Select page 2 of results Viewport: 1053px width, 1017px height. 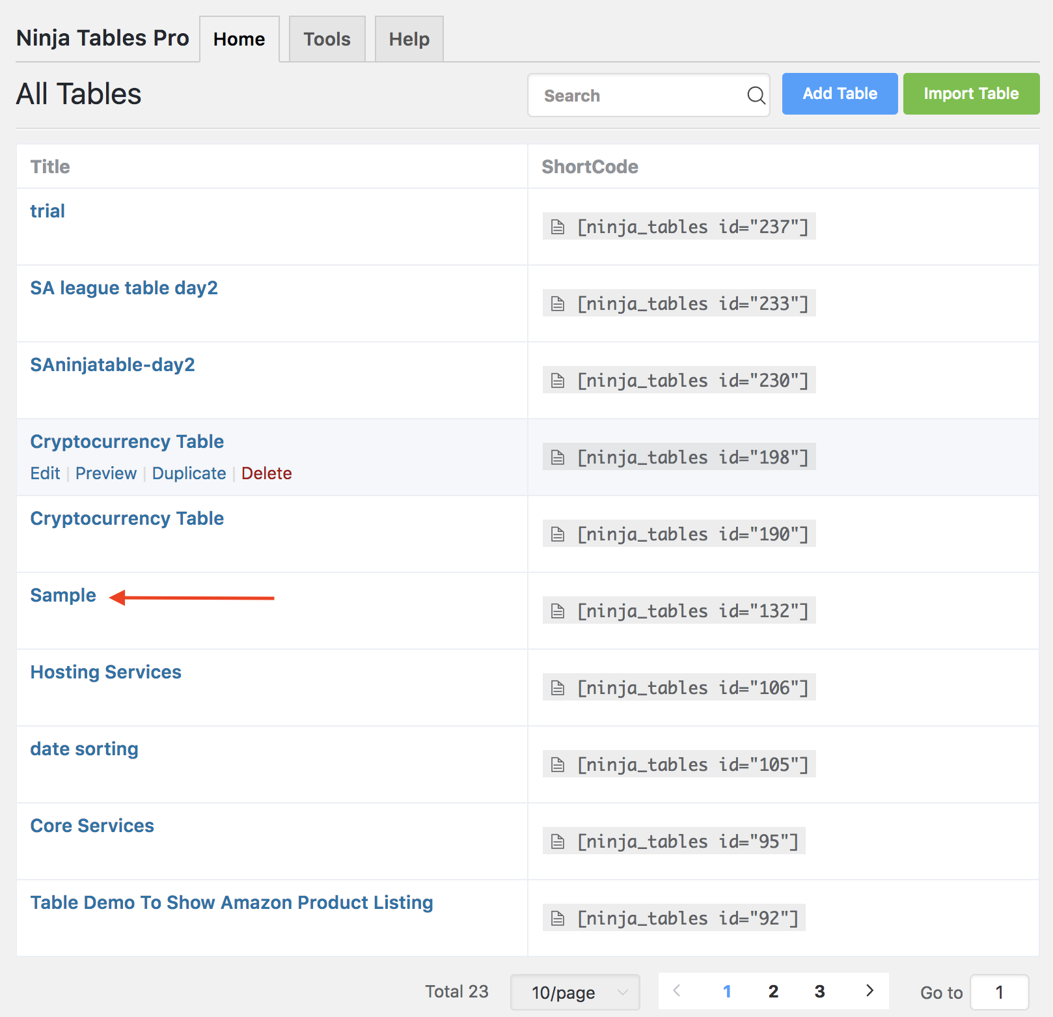point(773,991)
